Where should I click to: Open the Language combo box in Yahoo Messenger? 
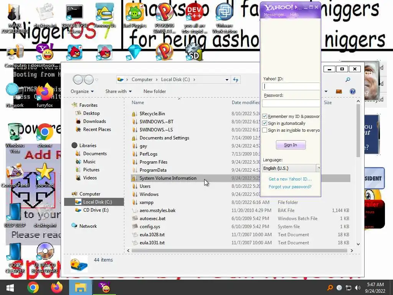(291, 168)
